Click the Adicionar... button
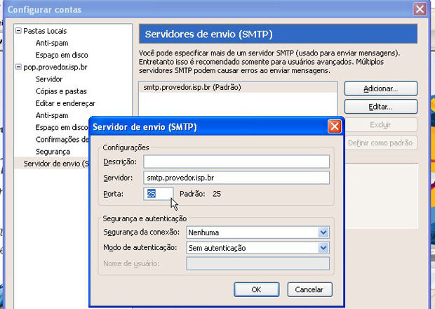The width and height of the screenshot is (435, 309). [380, 89]
